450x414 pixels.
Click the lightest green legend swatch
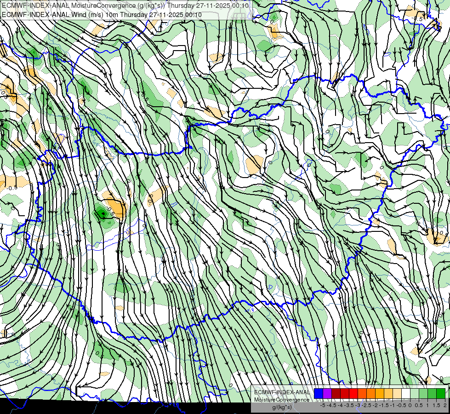[415, 393]
